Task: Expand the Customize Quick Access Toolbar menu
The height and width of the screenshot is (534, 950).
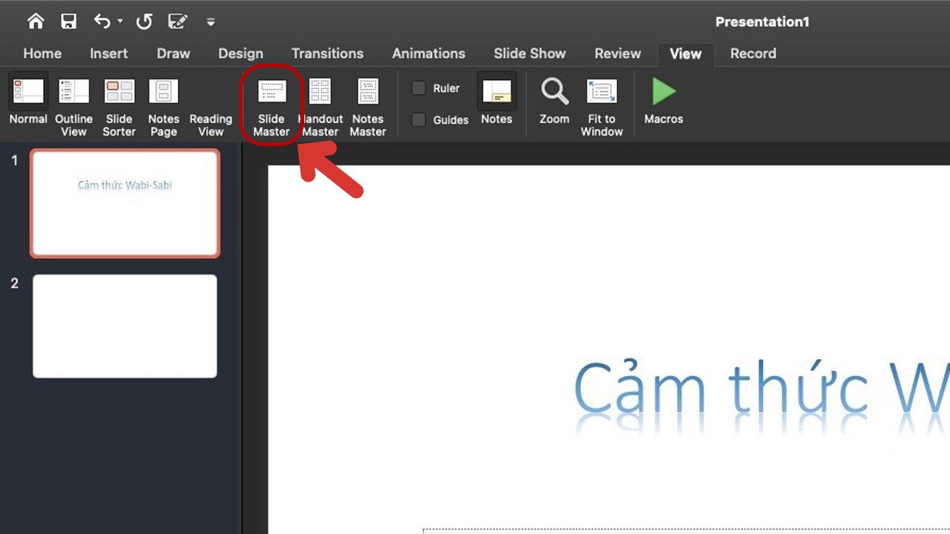Action: [x=211, y=22]
